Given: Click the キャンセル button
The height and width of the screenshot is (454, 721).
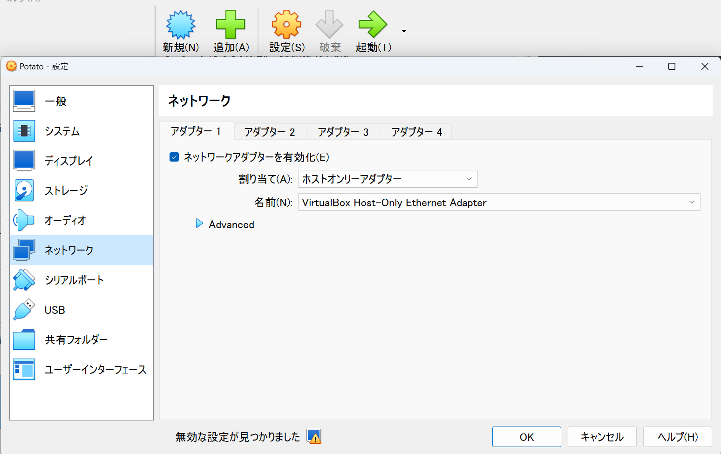Looking at the screenshot, I should 602,437.
